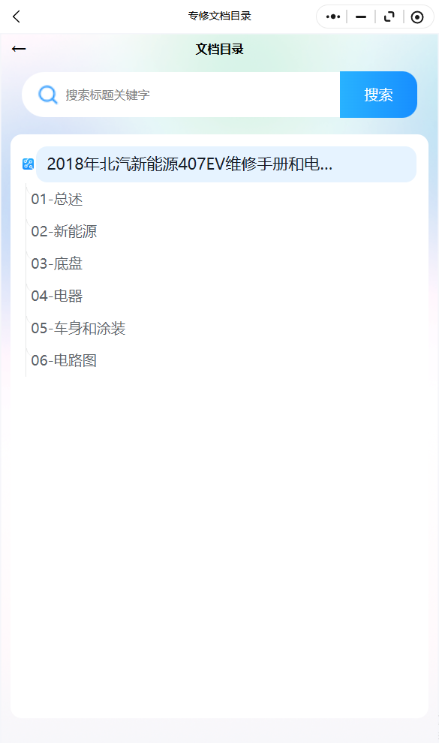The width and height of the screenshot is (439, 743).
Task: Select the 04-电器 entry
Action: 57,296
